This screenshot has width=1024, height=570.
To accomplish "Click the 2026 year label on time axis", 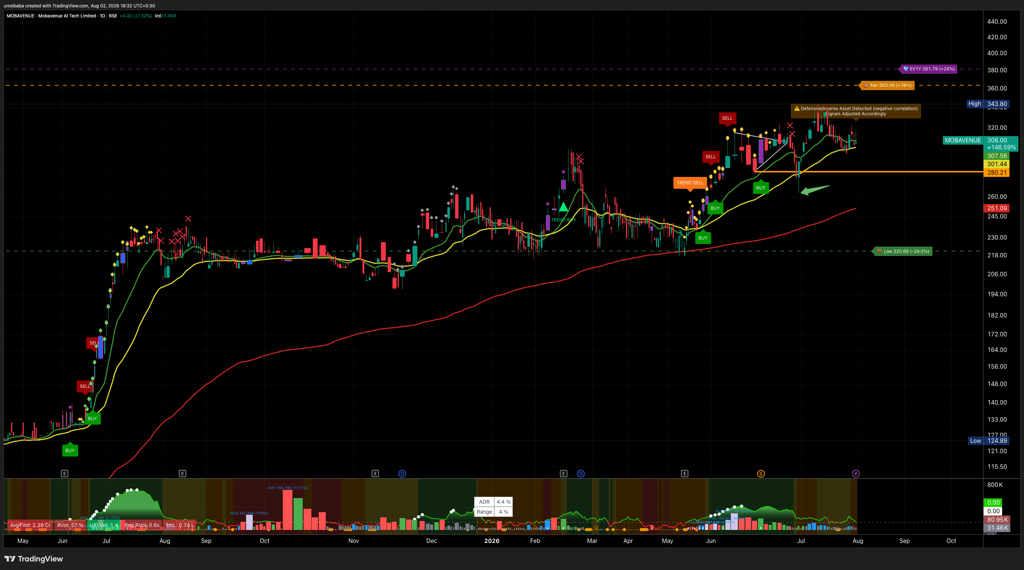I will [x=492, y=541].
